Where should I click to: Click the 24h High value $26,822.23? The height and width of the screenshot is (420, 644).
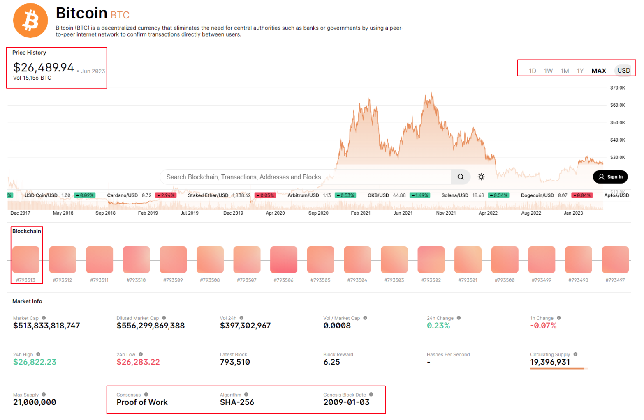click(x=35, y=362)
